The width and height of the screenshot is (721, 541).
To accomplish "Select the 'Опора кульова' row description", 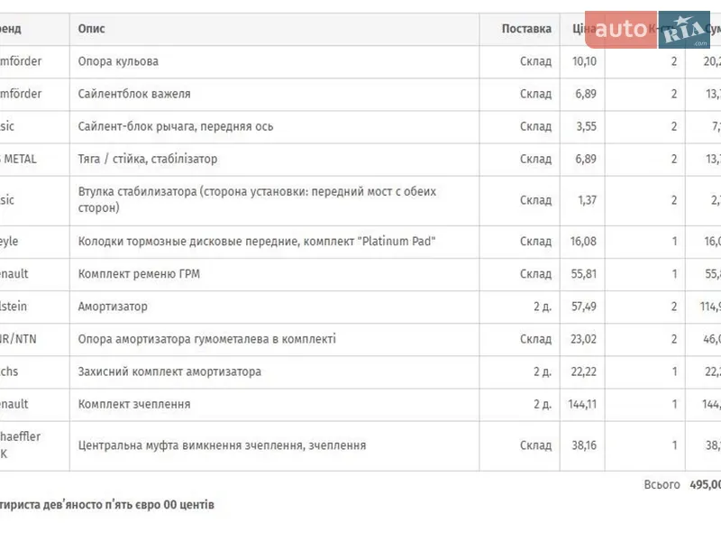I will point(118,61).
